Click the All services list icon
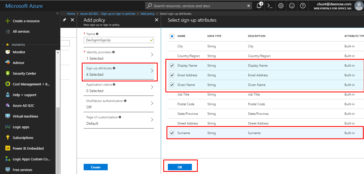The image size is (364, 174). pos(8,31)
